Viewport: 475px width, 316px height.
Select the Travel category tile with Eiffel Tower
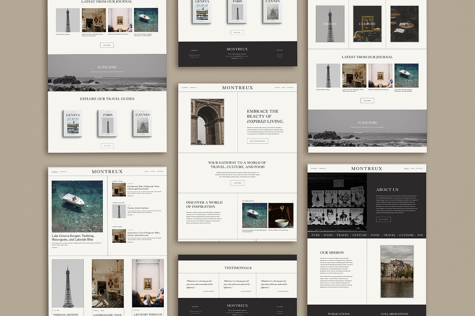click(330, 24)
